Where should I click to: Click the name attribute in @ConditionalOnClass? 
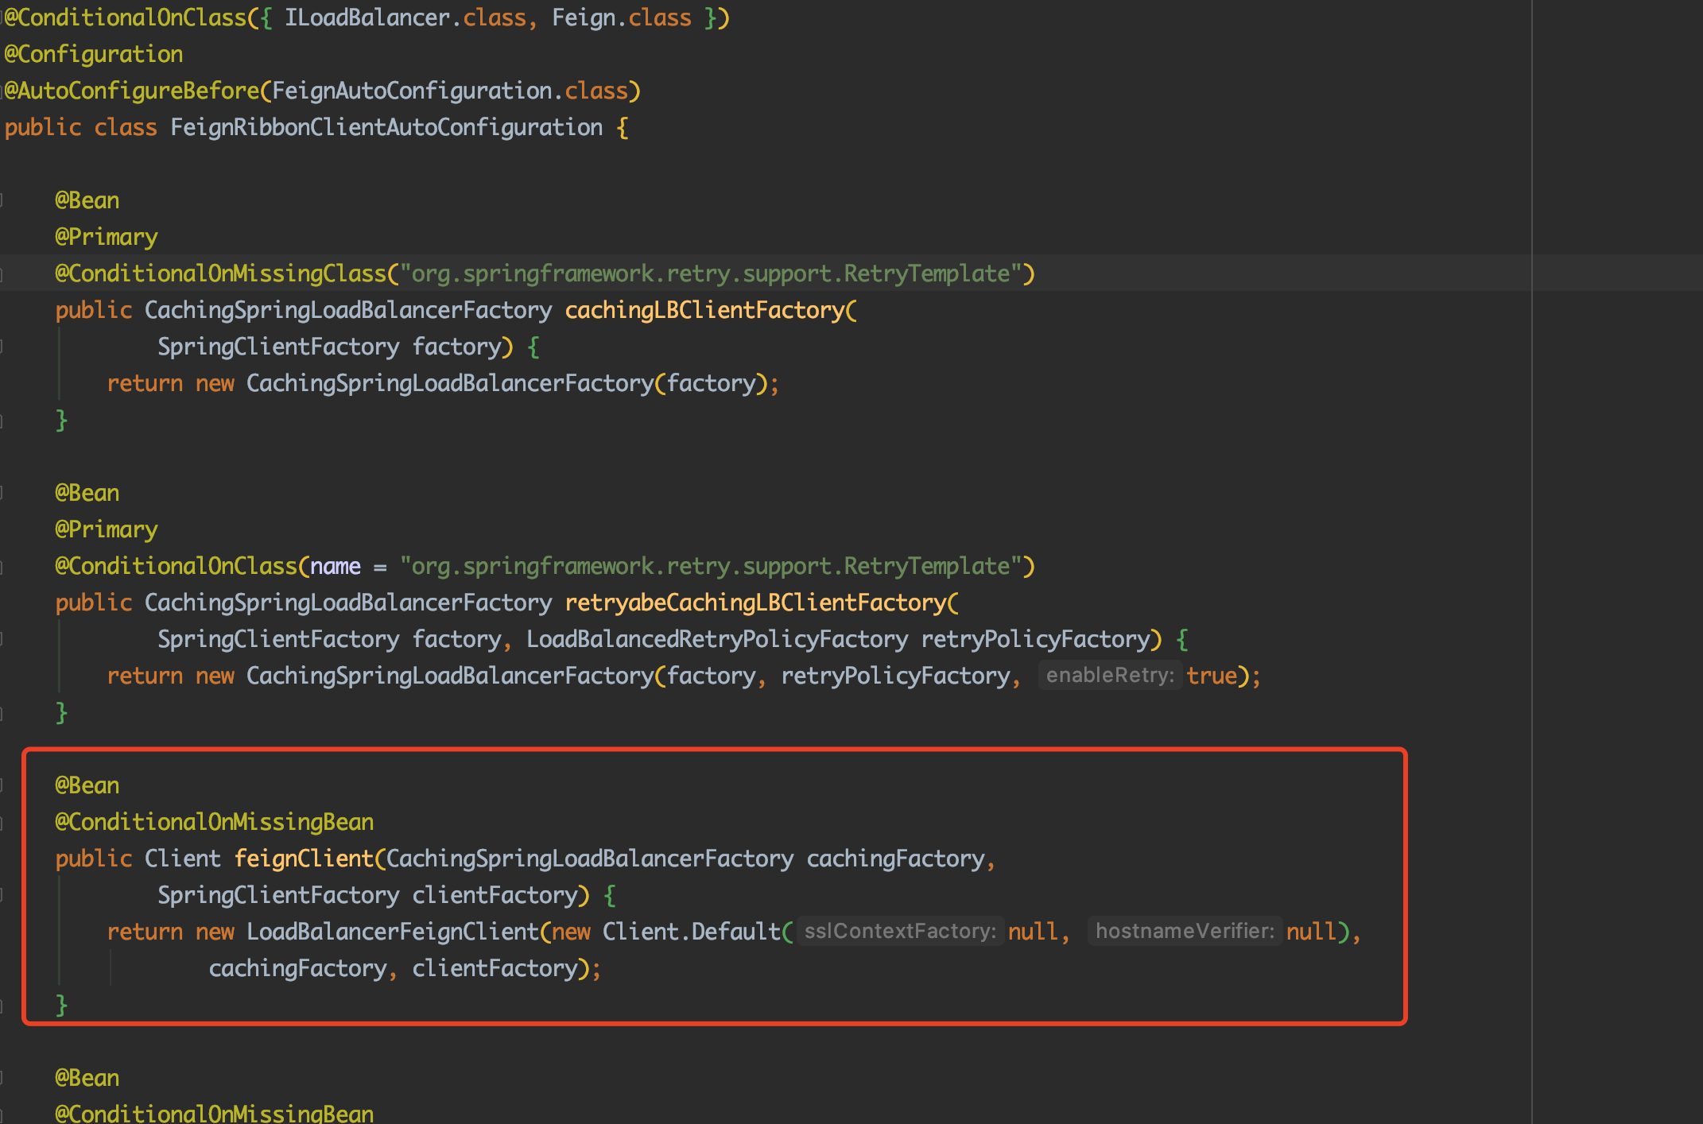[335, 566]
